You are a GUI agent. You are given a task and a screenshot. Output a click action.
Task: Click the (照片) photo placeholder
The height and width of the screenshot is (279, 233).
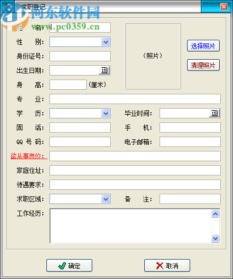153,56
